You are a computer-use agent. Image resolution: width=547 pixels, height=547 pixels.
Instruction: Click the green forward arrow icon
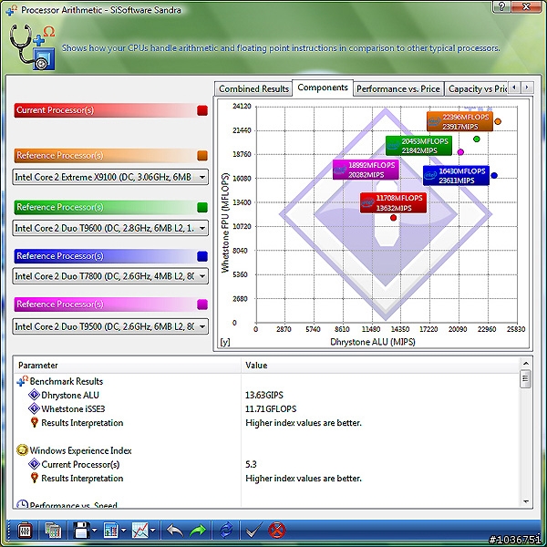click(198, 531)
